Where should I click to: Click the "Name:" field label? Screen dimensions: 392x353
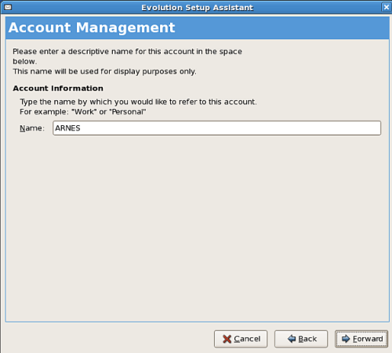[x=32, y=128]
